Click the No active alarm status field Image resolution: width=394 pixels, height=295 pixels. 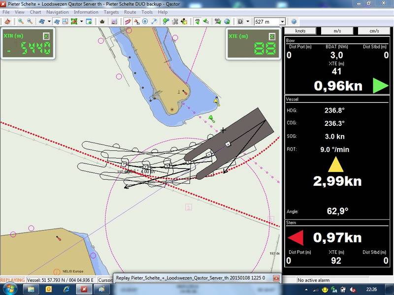pos(333,280)
